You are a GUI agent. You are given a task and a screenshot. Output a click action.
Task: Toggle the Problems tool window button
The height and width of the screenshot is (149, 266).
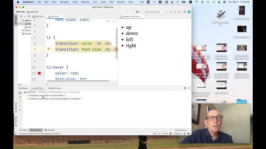click(36, 130)
